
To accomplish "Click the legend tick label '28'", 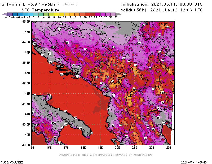I will click(x=106, y=18).
